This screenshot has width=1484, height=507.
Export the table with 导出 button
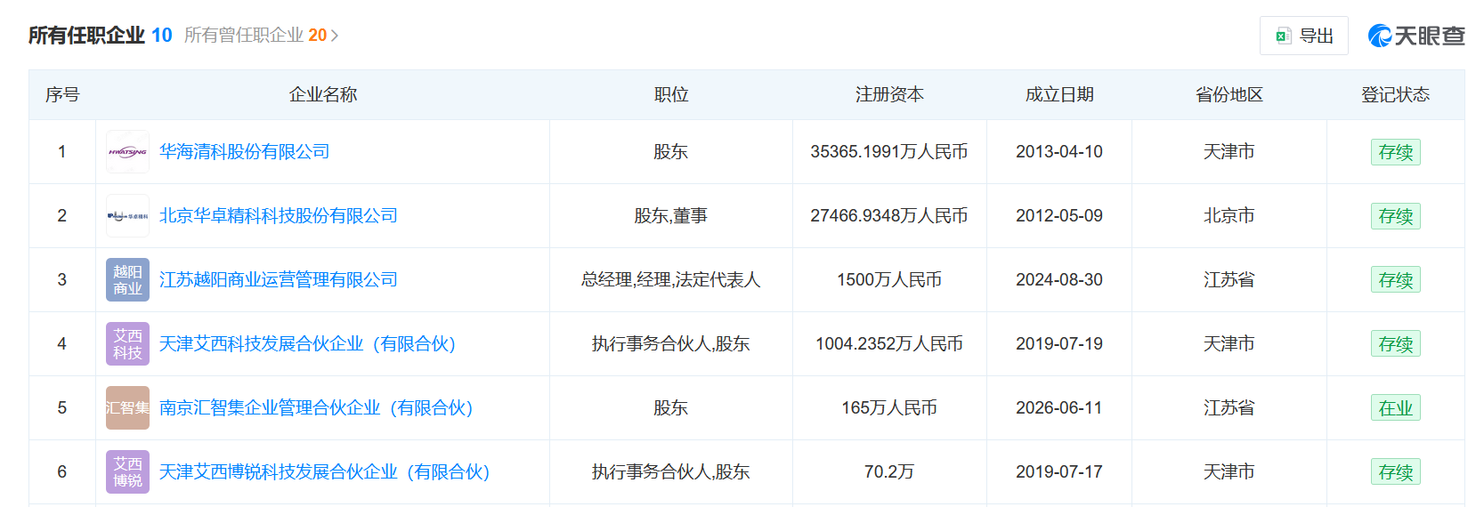click(x=1303, y=36)
